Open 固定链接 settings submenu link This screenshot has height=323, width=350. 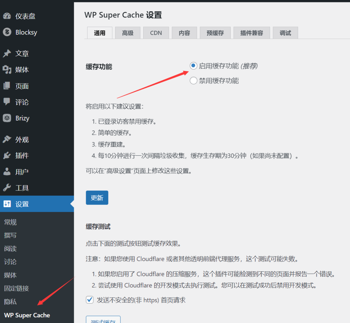(16, 288)
